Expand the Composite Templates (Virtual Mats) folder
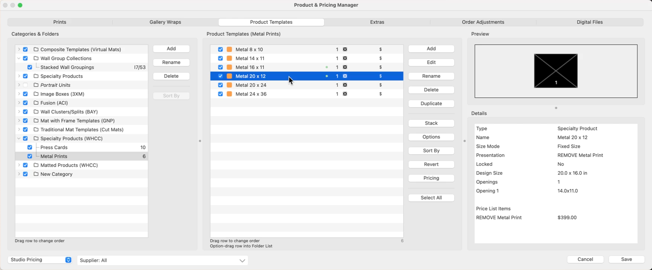Image resolution: width=652 pixels, height=270 pixels. click(x=19, y=49)
